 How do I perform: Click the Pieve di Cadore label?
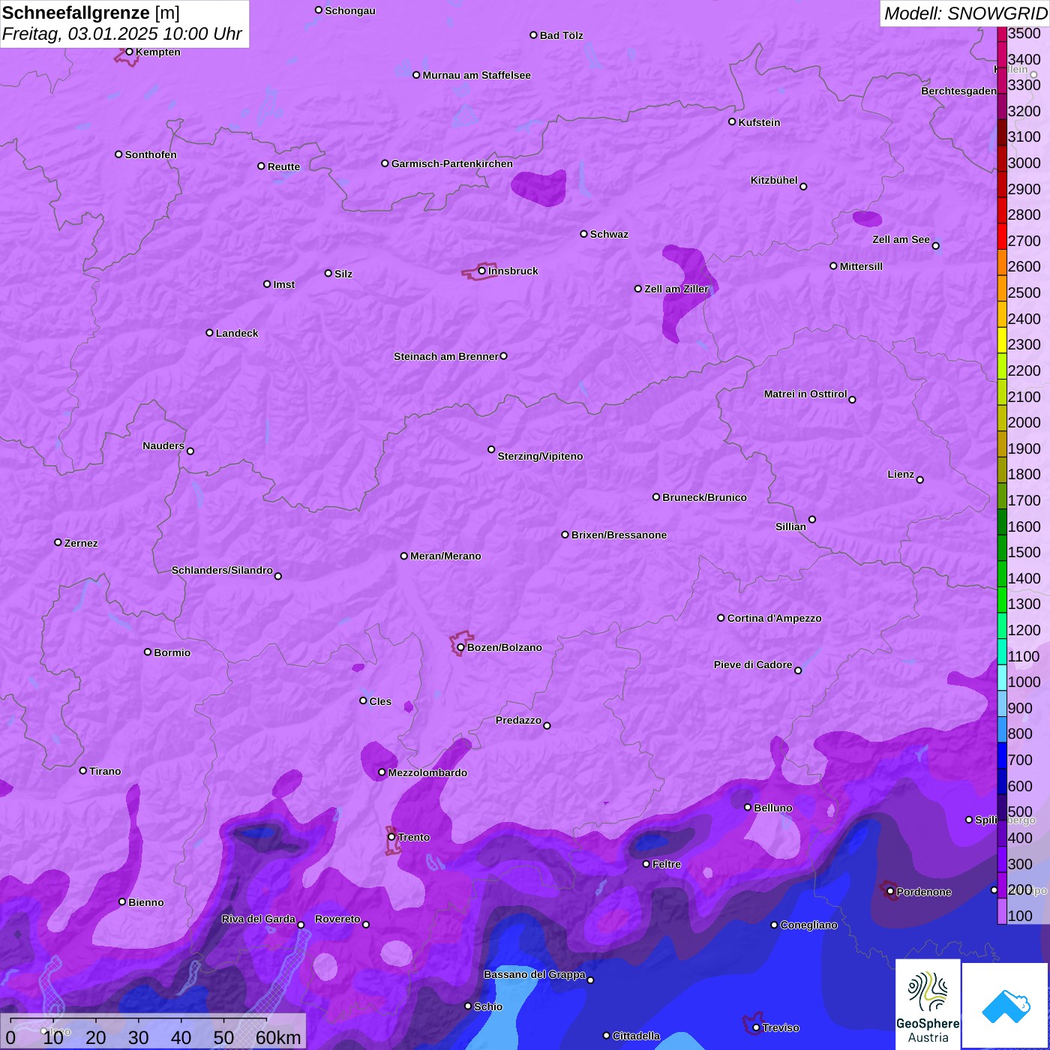point(753,664)
